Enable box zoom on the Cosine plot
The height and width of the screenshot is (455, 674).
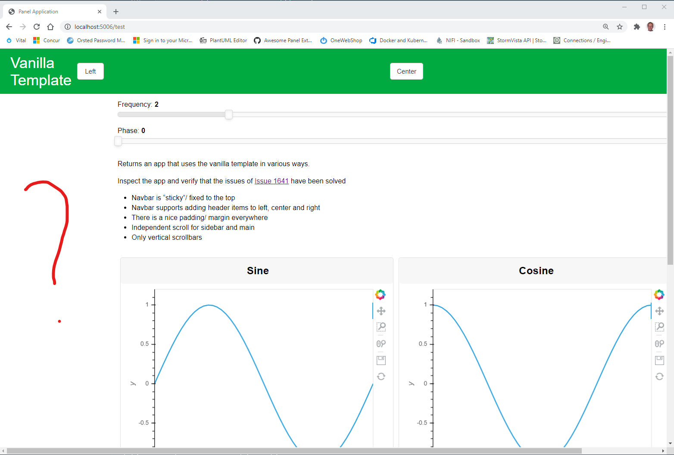[x=659, y=327]
